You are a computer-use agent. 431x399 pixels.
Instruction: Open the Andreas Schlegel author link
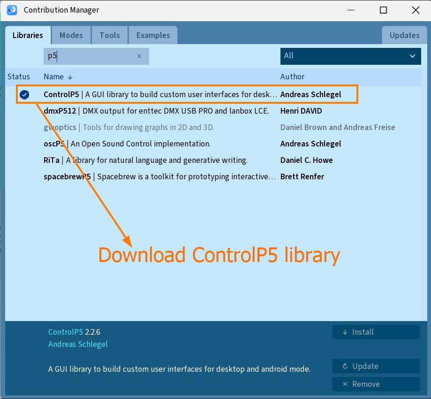[78, 344]
